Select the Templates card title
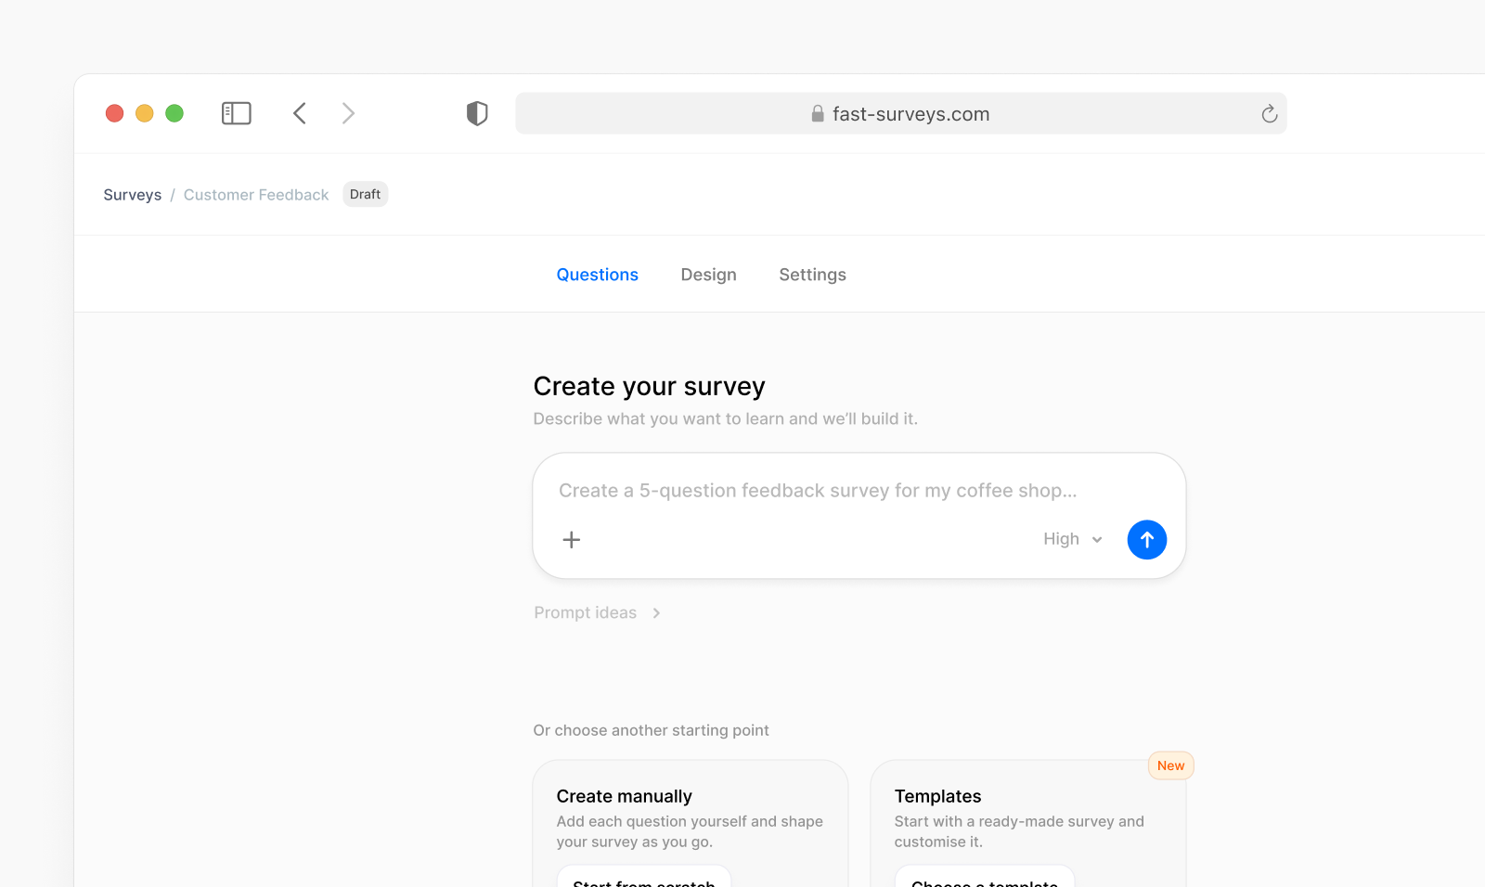This screenshot has height=887, width=1485. click(x=938, y=796)
